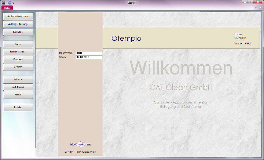Go to Kontakte section
This screenshot has height=160, width=264.
18,32
